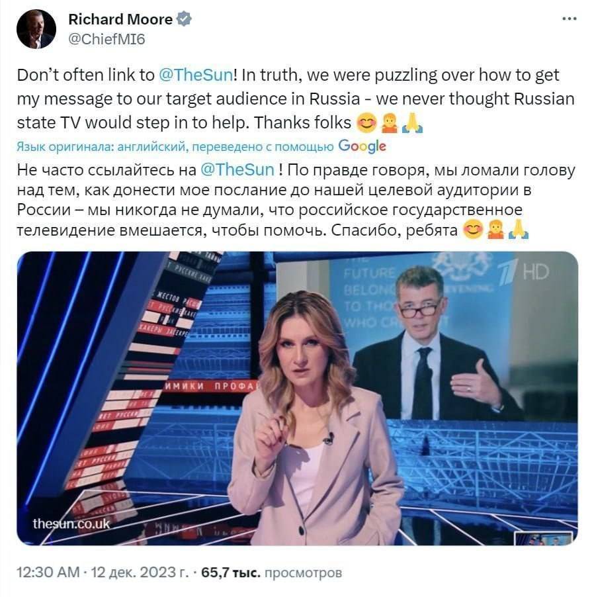
Task: Click the translation source language notice
Action: tap(175, 146)
